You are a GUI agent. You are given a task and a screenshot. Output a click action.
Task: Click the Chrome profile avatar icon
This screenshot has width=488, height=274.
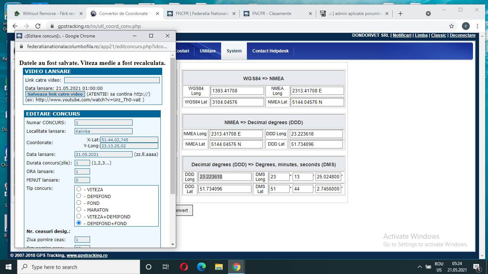coord(465,26)
